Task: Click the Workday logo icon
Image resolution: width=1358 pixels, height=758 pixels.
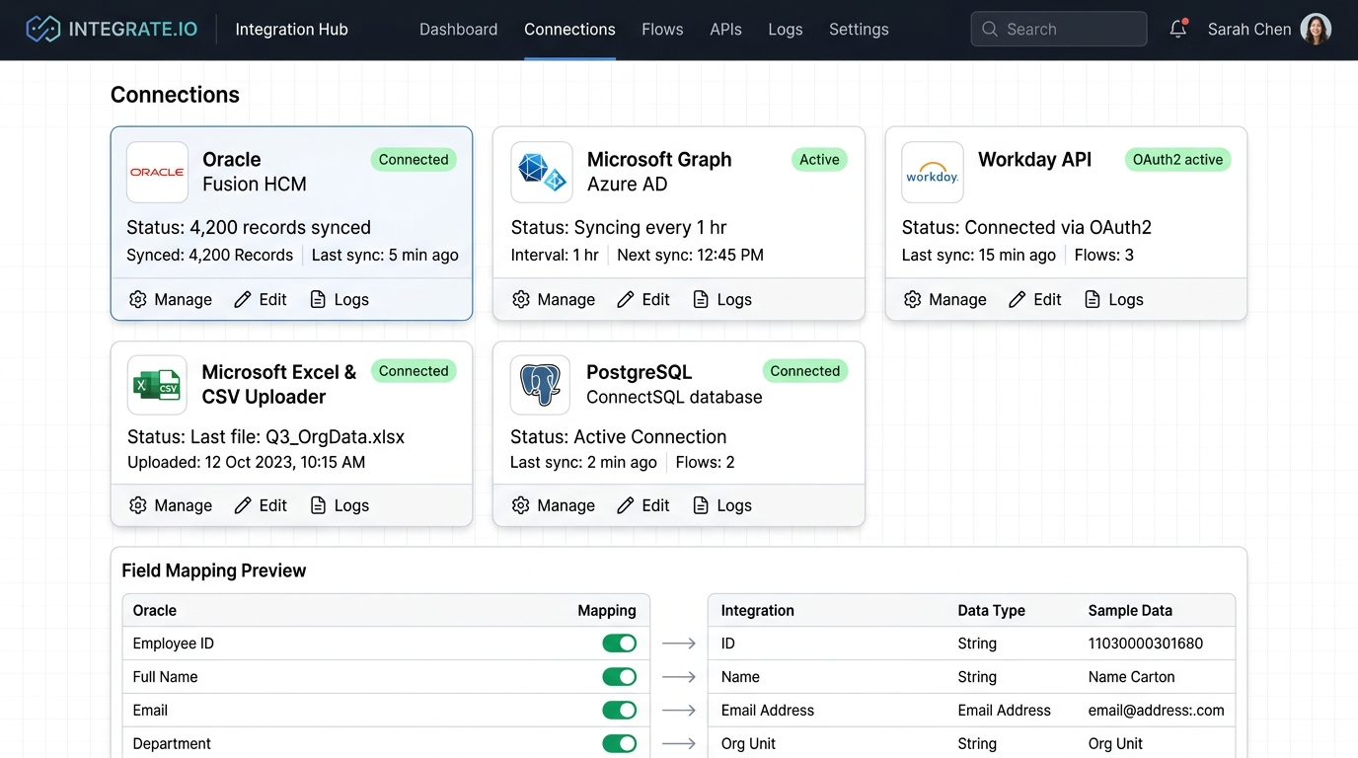Action: 933,172
